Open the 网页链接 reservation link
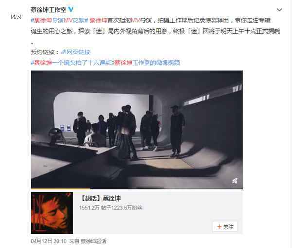This screenshot has height=248, width=292. (x=78, y=52)
